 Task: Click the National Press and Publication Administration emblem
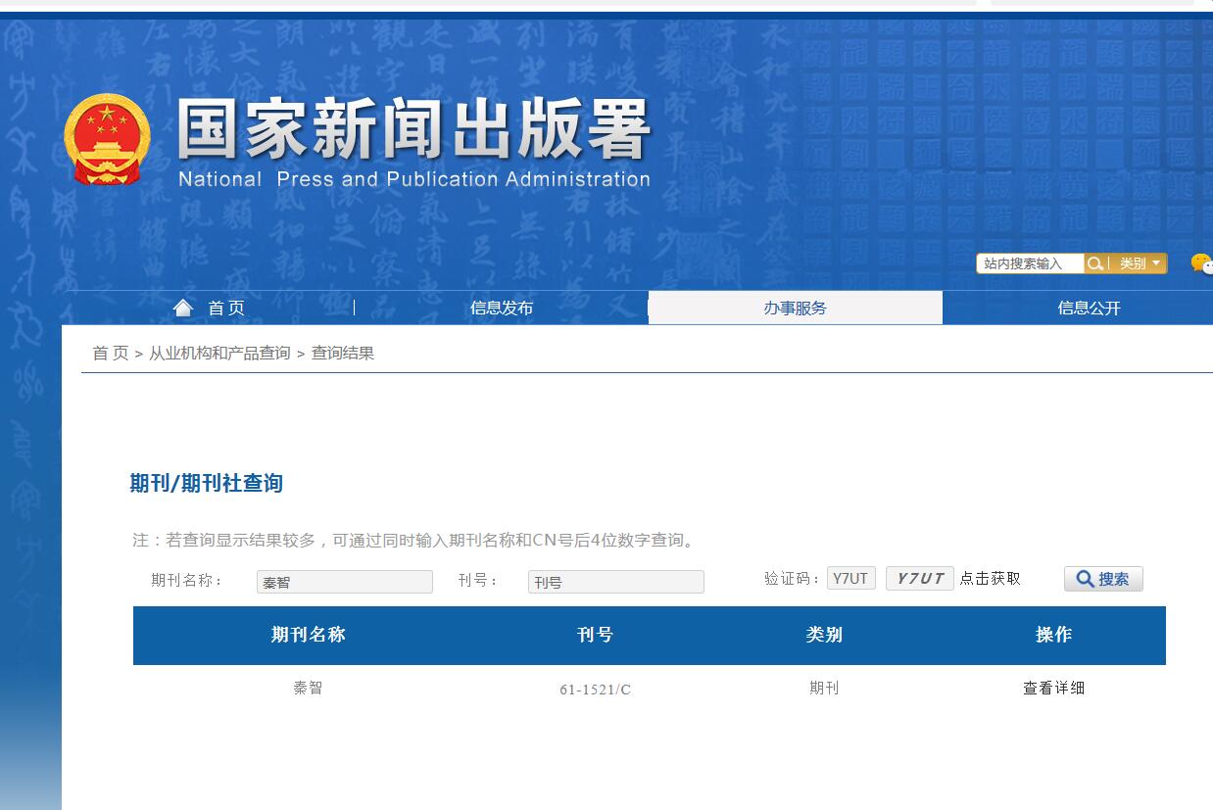107,137
